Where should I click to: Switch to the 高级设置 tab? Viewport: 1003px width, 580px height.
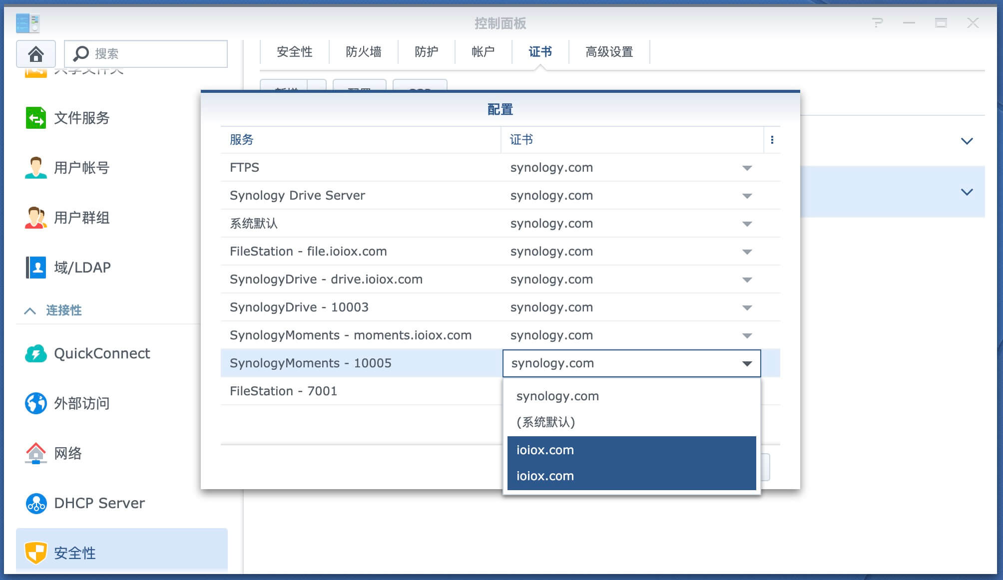tap(609, 52)
